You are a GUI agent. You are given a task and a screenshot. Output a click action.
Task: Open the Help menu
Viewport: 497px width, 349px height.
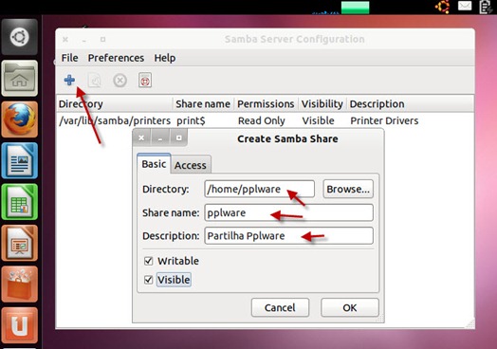coord(165,58)
